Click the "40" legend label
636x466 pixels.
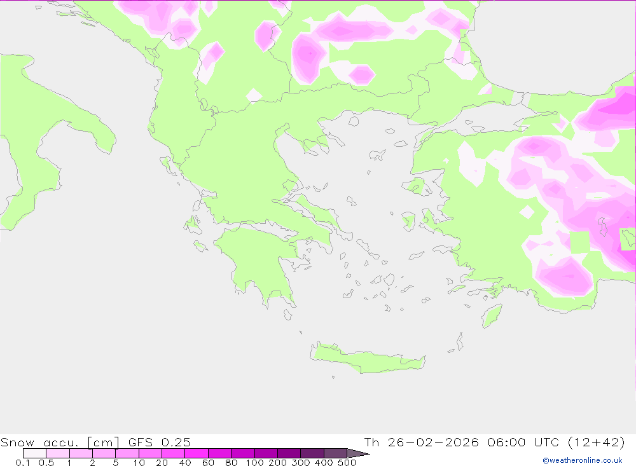click(185, 462)
